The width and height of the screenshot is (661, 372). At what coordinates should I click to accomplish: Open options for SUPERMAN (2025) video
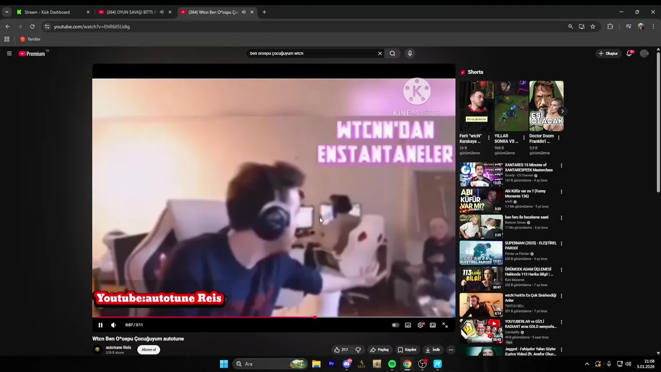click(561, 244)
